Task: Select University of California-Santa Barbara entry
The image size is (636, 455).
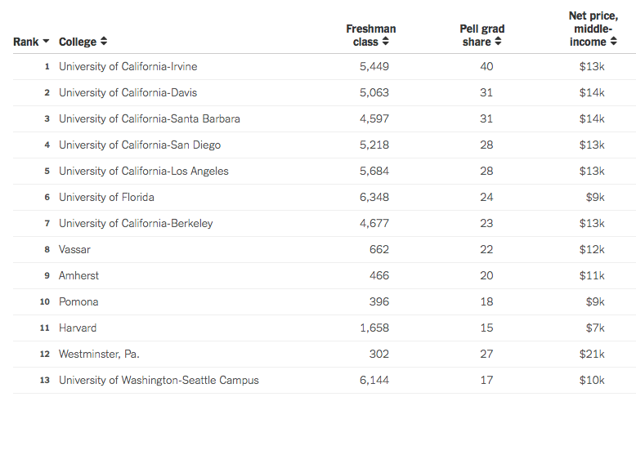Action: [x=149, y=118]
